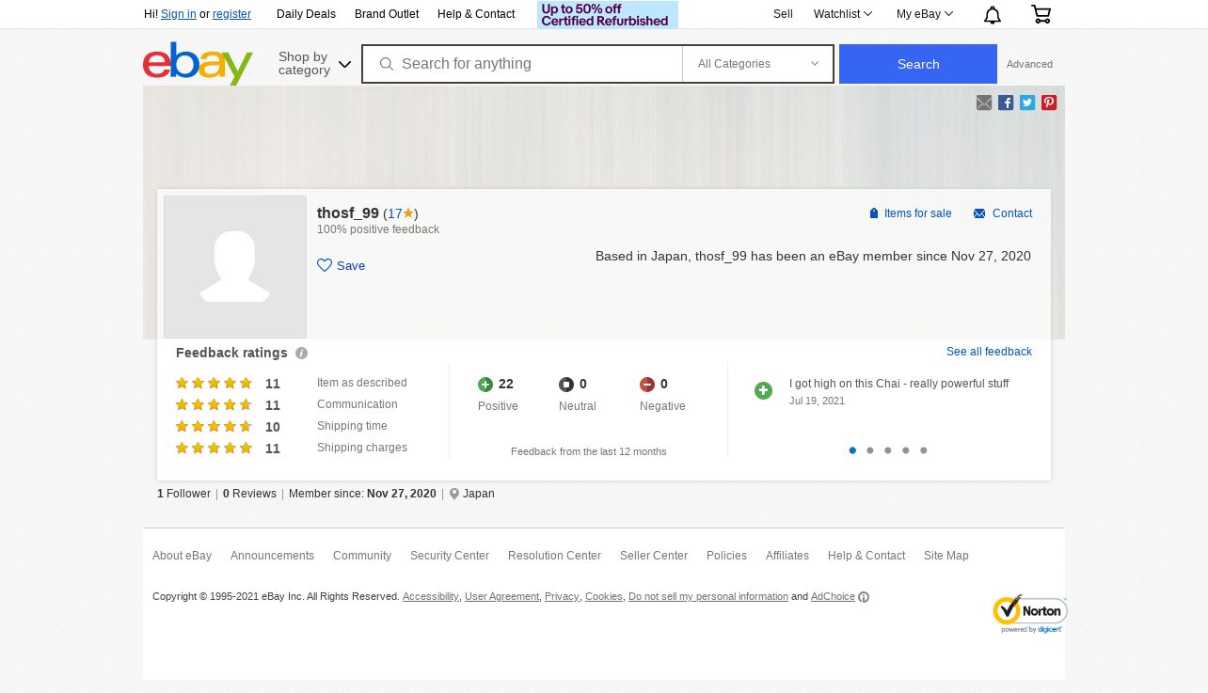Click the Feedback ratings info icon

tap(301, 354)
